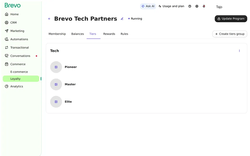Image resolution: width=250 pixels, height=156 pixels.
Task: Open the Conversations section label
Action: coord(20,56)
